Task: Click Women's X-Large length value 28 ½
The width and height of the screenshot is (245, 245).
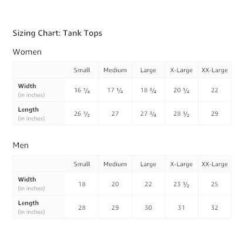Action: (x=182, y=113)
